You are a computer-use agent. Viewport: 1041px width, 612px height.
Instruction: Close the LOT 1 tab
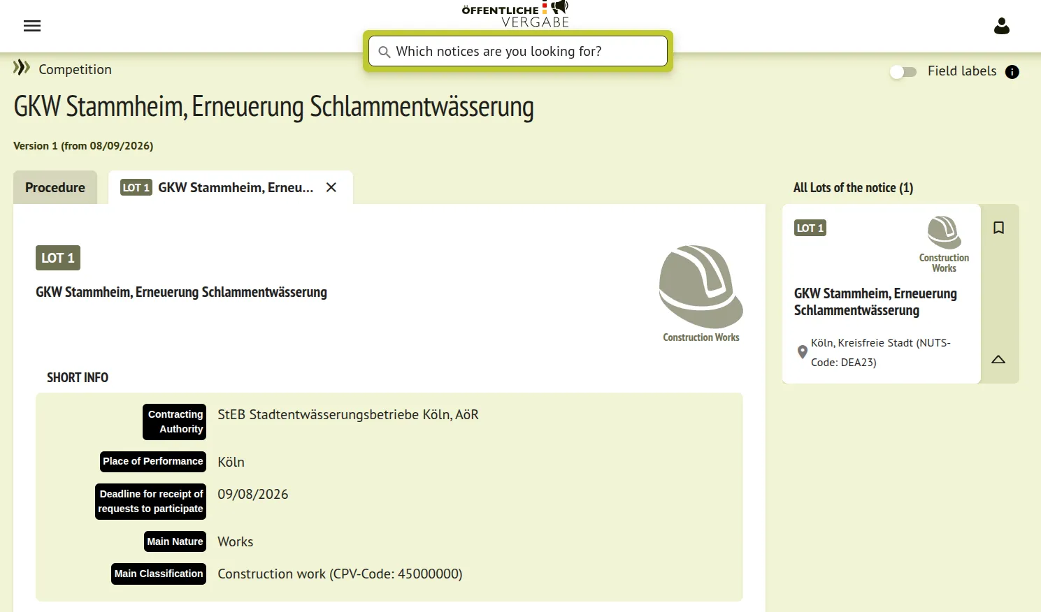pyautogui.click(x=331, y=187)
